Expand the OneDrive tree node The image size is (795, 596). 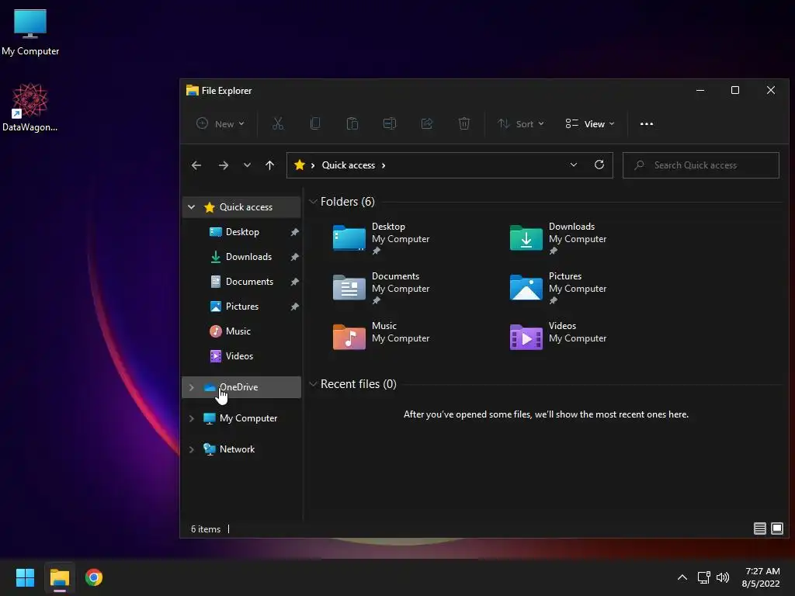191,387
